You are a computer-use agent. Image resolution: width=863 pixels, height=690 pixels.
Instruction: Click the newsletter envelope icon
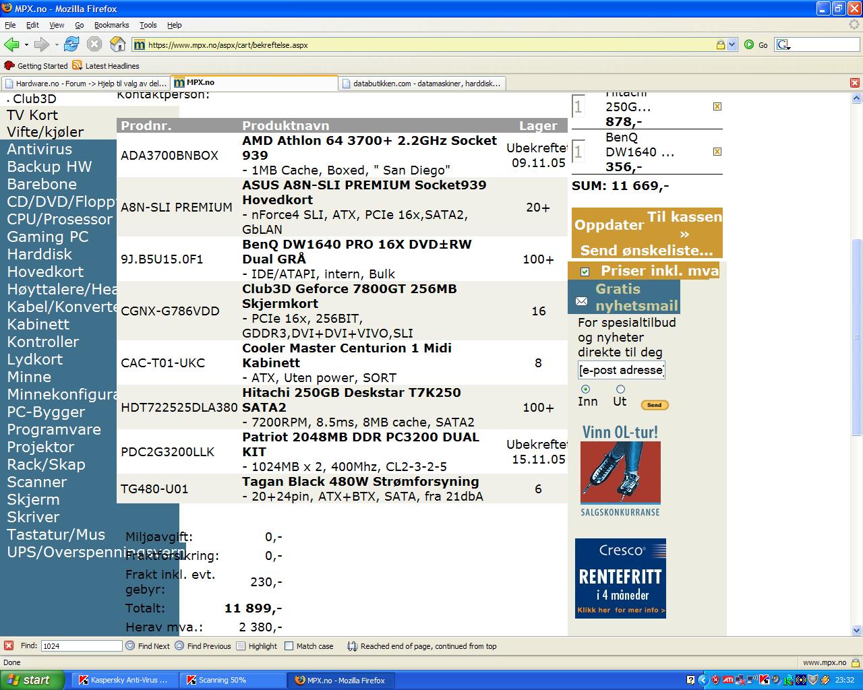[x=581, y=301]
